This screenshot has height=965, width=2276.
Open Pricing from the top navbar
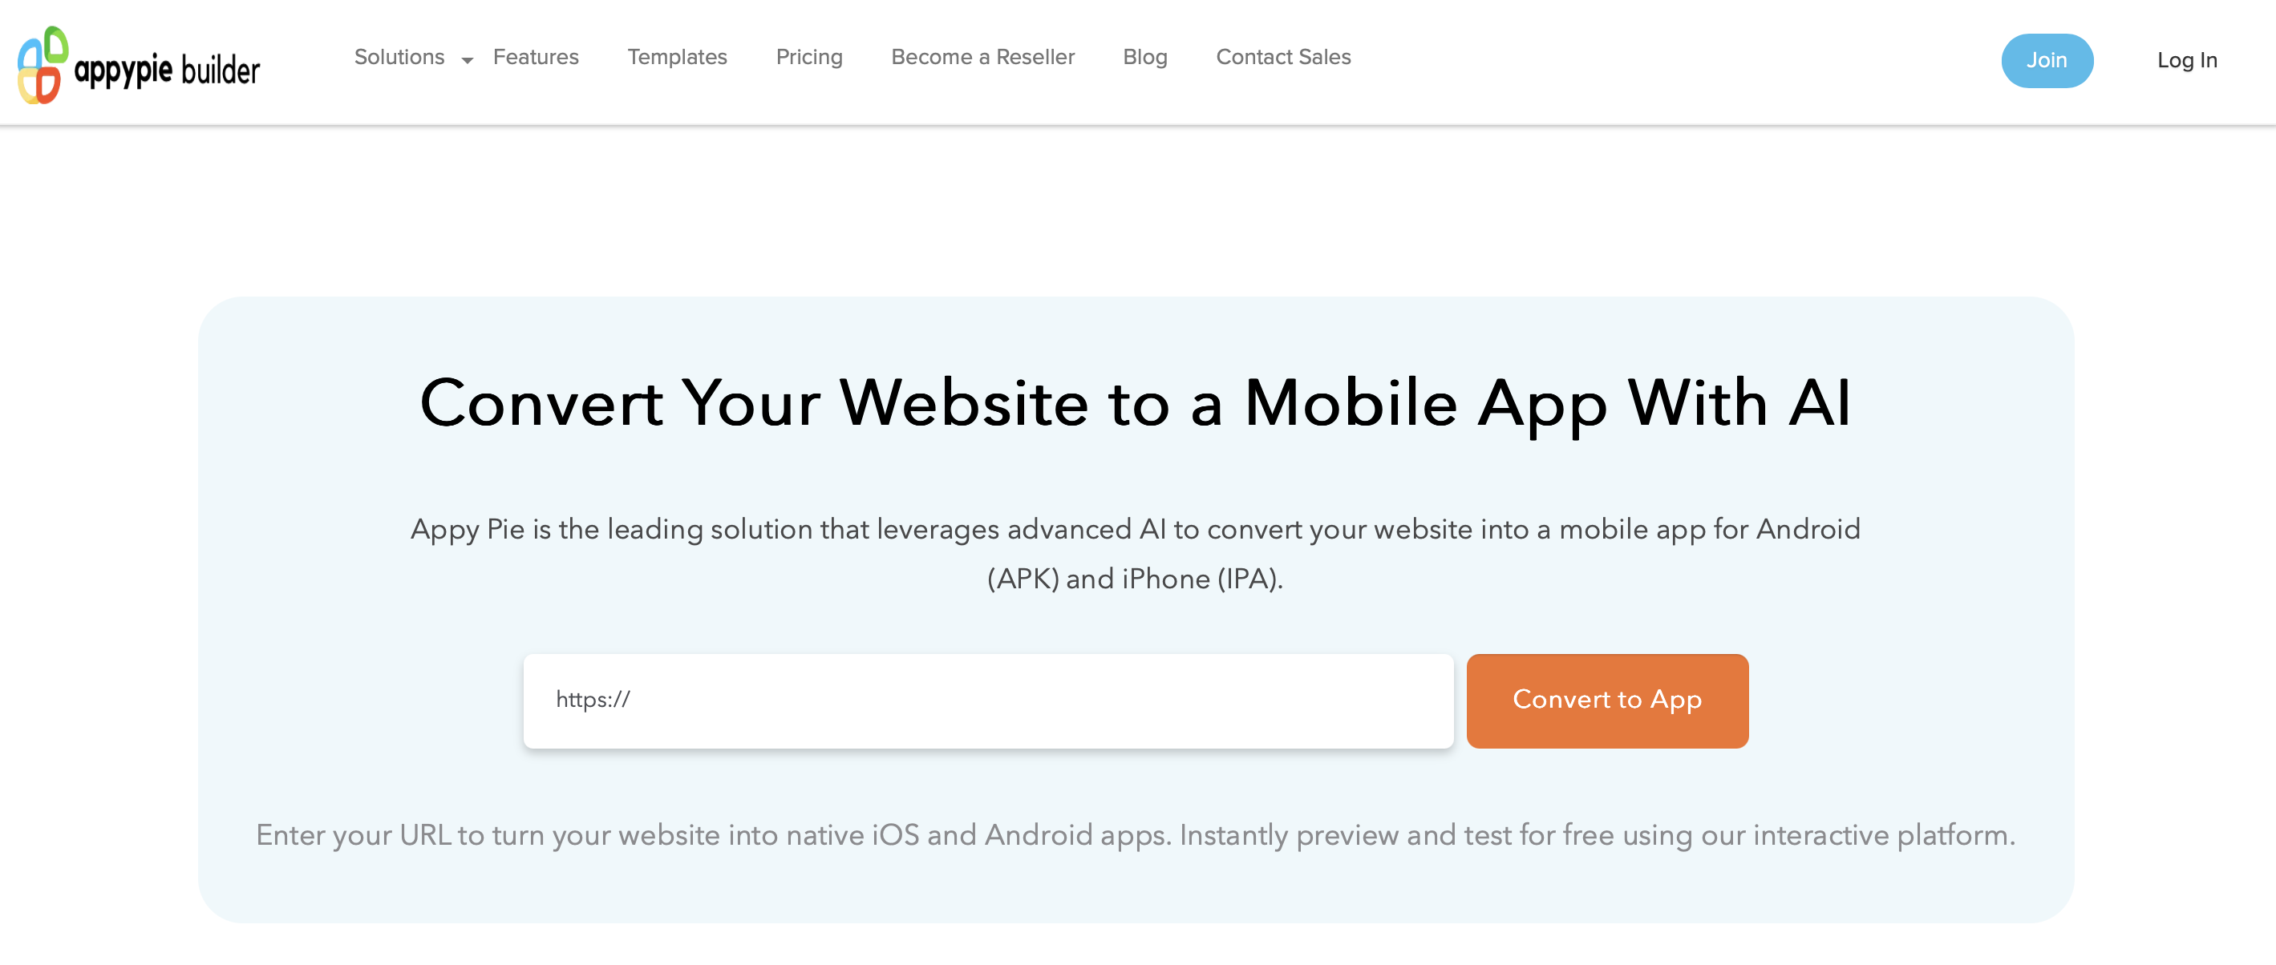[x=808, y=58]
